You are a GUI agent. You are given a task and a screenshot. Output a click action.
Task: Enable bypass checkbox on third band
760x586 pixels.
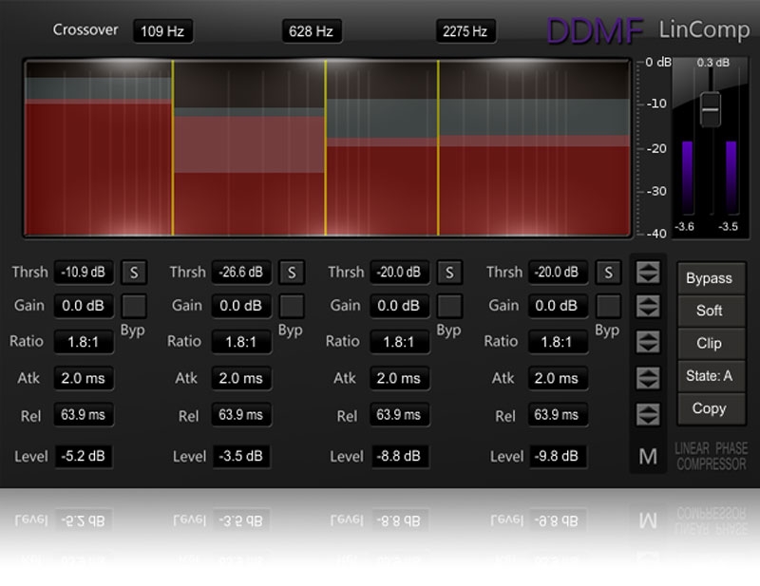pyautogui.click(x=449, y=306)
